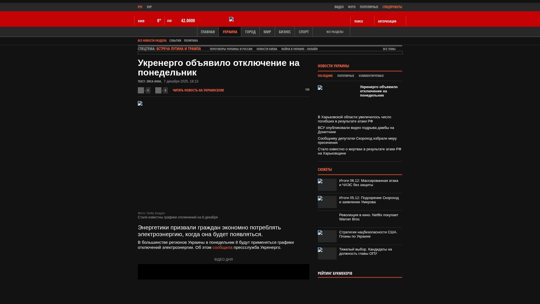Click the site logo icon in header
This screenshot has height=304, width=540.
[231, 19]
